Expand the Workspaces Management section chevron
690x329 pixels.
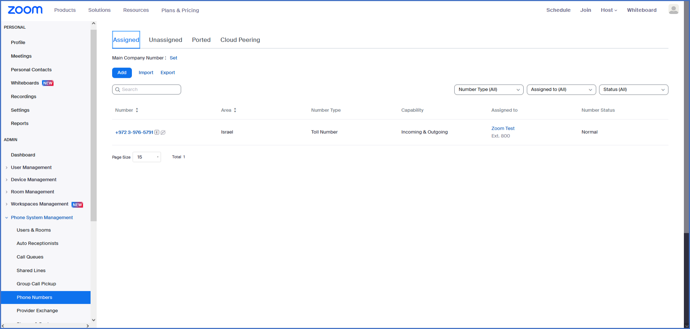[6, 204]
